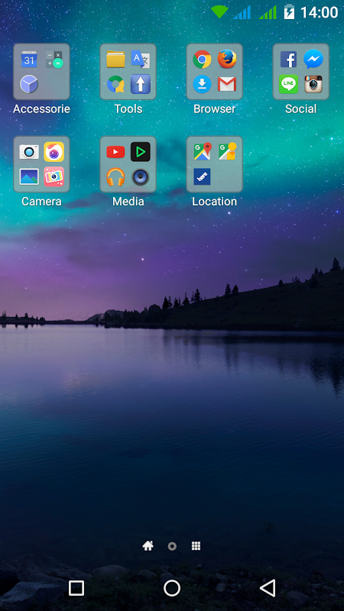Viewport: 344px width, 611px height.
Task: Open the Location folder label
Action: [215, 202]
